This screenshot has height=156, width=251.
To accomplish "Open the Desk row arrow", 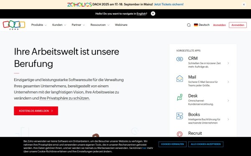I will click(x=228, y=101).
